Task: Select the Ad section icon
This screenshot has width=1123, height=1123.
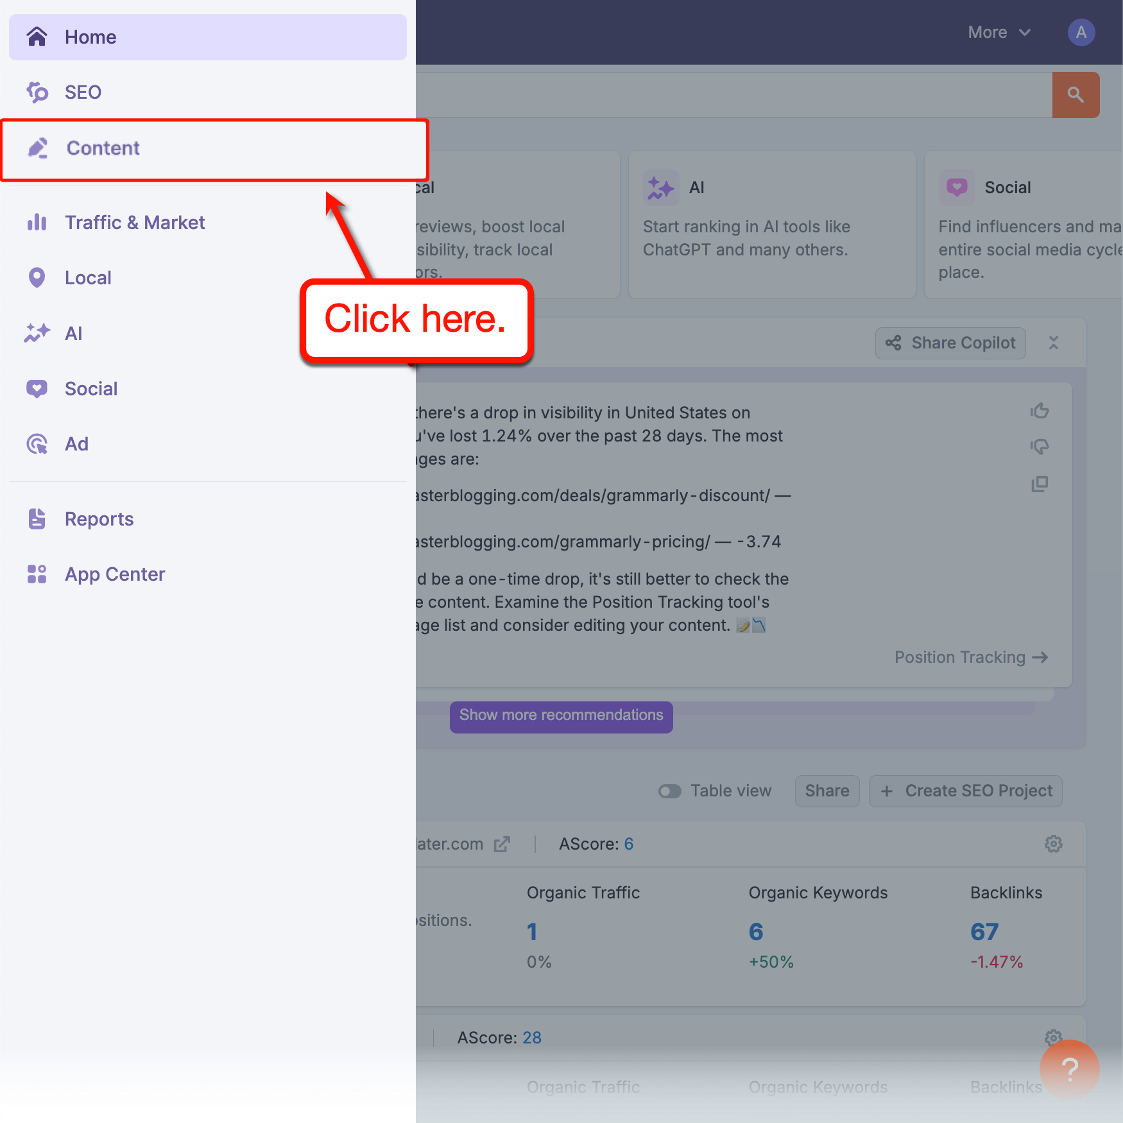Action: (37, 443)
